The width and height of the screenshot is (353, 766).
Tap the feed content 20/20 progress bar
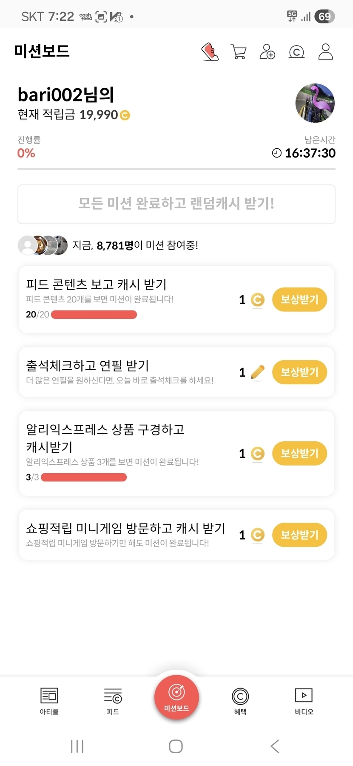(94, 315)
